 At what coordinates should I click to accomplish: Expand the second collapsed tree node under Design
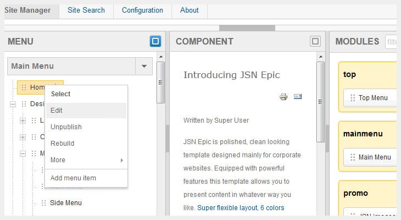(23, 137)
